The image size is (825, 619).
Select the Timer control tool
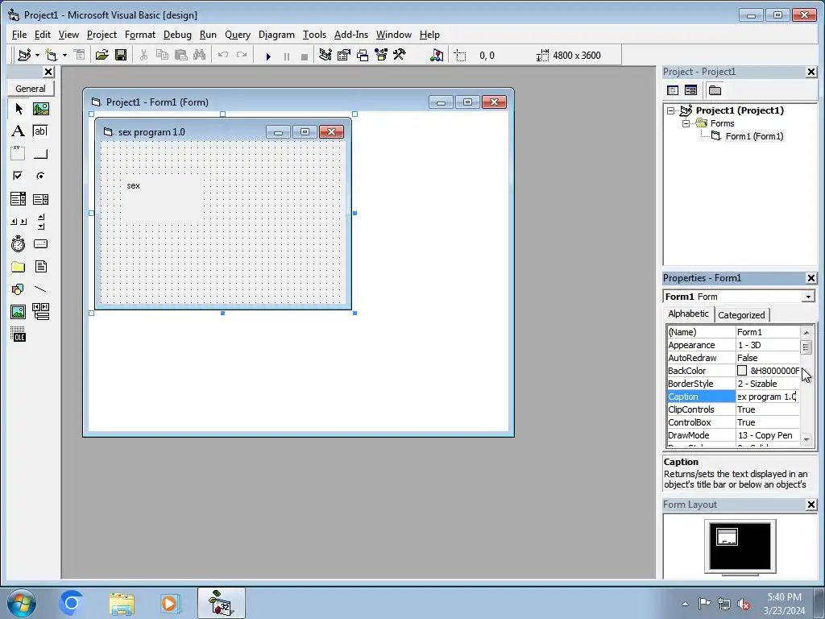pos(19,243)
